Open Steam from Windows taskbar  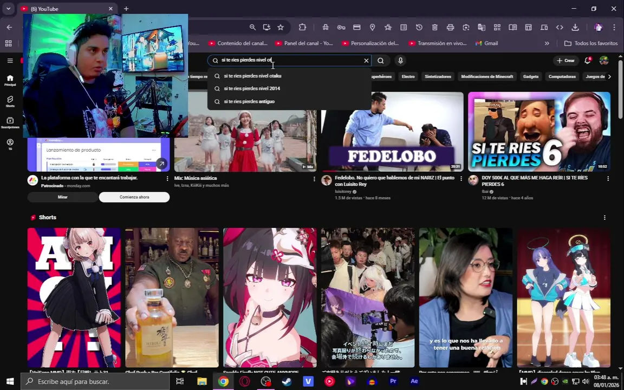287,381
